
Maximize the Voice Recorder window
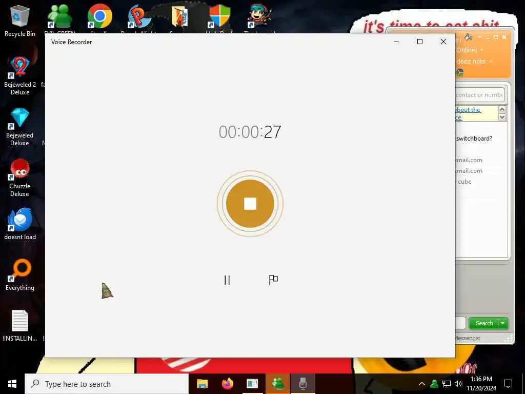tap(420, 42)
